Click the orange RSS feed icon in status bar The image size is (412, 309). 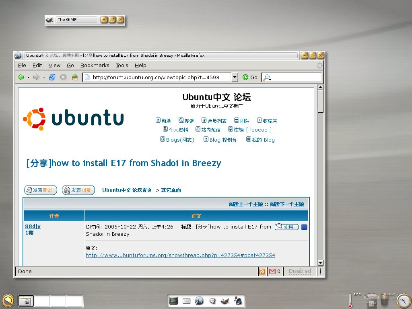click(x=262, y=272)
